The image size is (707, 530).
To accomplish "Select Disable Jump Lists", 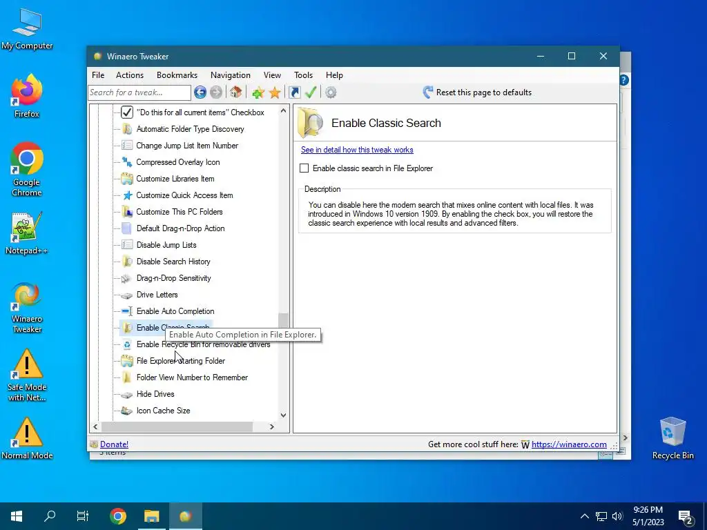I will 166,245.
